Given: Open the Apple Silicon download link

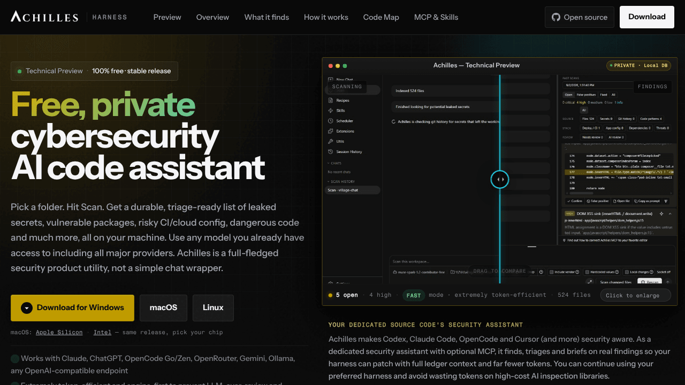Looking at the screenshot, I should pos(59,333).
